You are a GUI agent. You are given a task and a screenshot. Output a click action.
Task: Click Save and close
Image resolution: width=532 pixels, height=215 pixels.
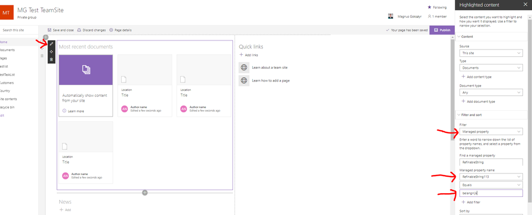[x=61, y=30]
